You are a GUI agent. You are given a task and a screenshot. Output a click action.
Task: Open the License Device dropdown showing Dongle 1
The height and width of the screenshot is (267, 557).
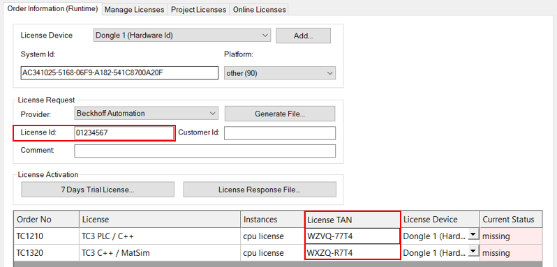click(x=182, y=36)
